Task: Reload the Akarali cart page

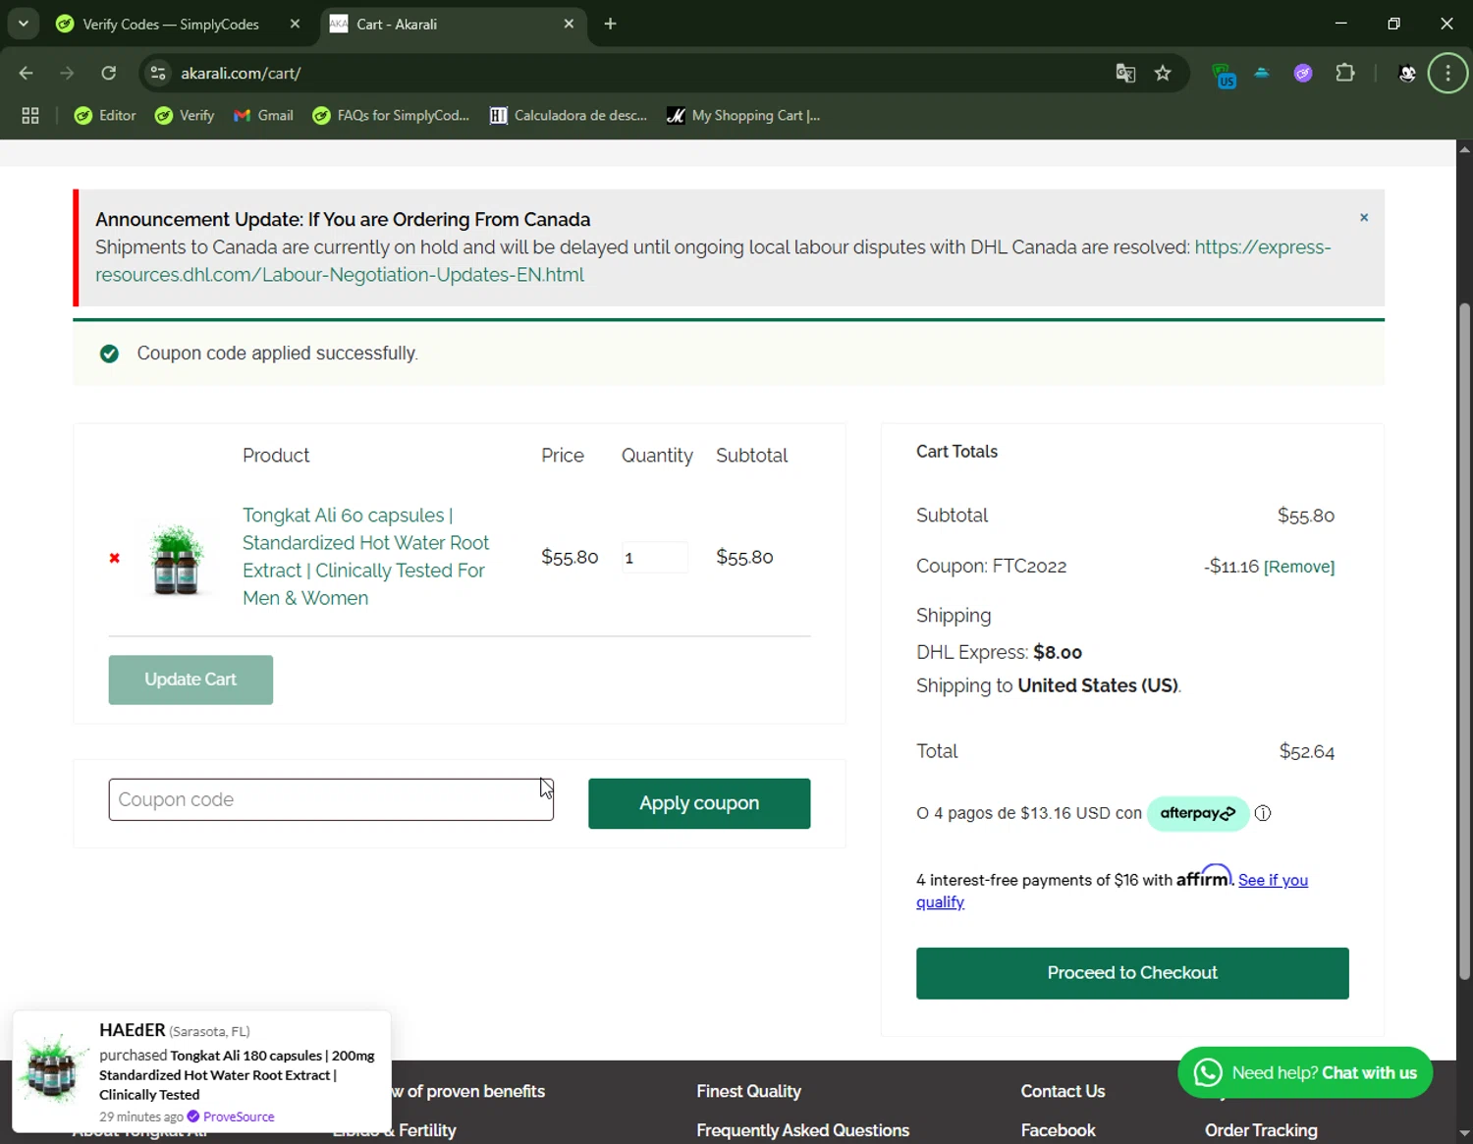Action: point(109,73)
